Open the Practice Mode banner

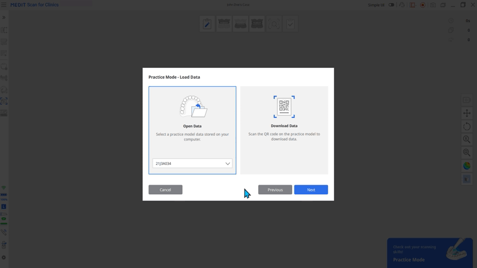click(x=429, y=253)
